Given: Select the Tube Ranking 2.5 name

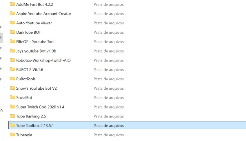Looking at the screenshot, I should pyautogui.click(x=31, y=116).
